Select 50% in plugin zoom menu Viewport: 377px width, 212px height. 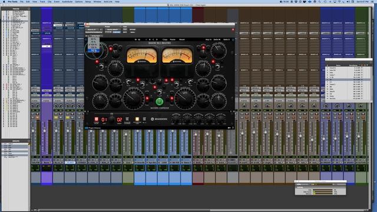[94, 39]
